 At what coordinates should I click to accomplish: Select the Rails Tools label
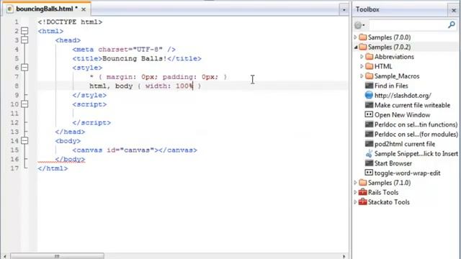383,192
